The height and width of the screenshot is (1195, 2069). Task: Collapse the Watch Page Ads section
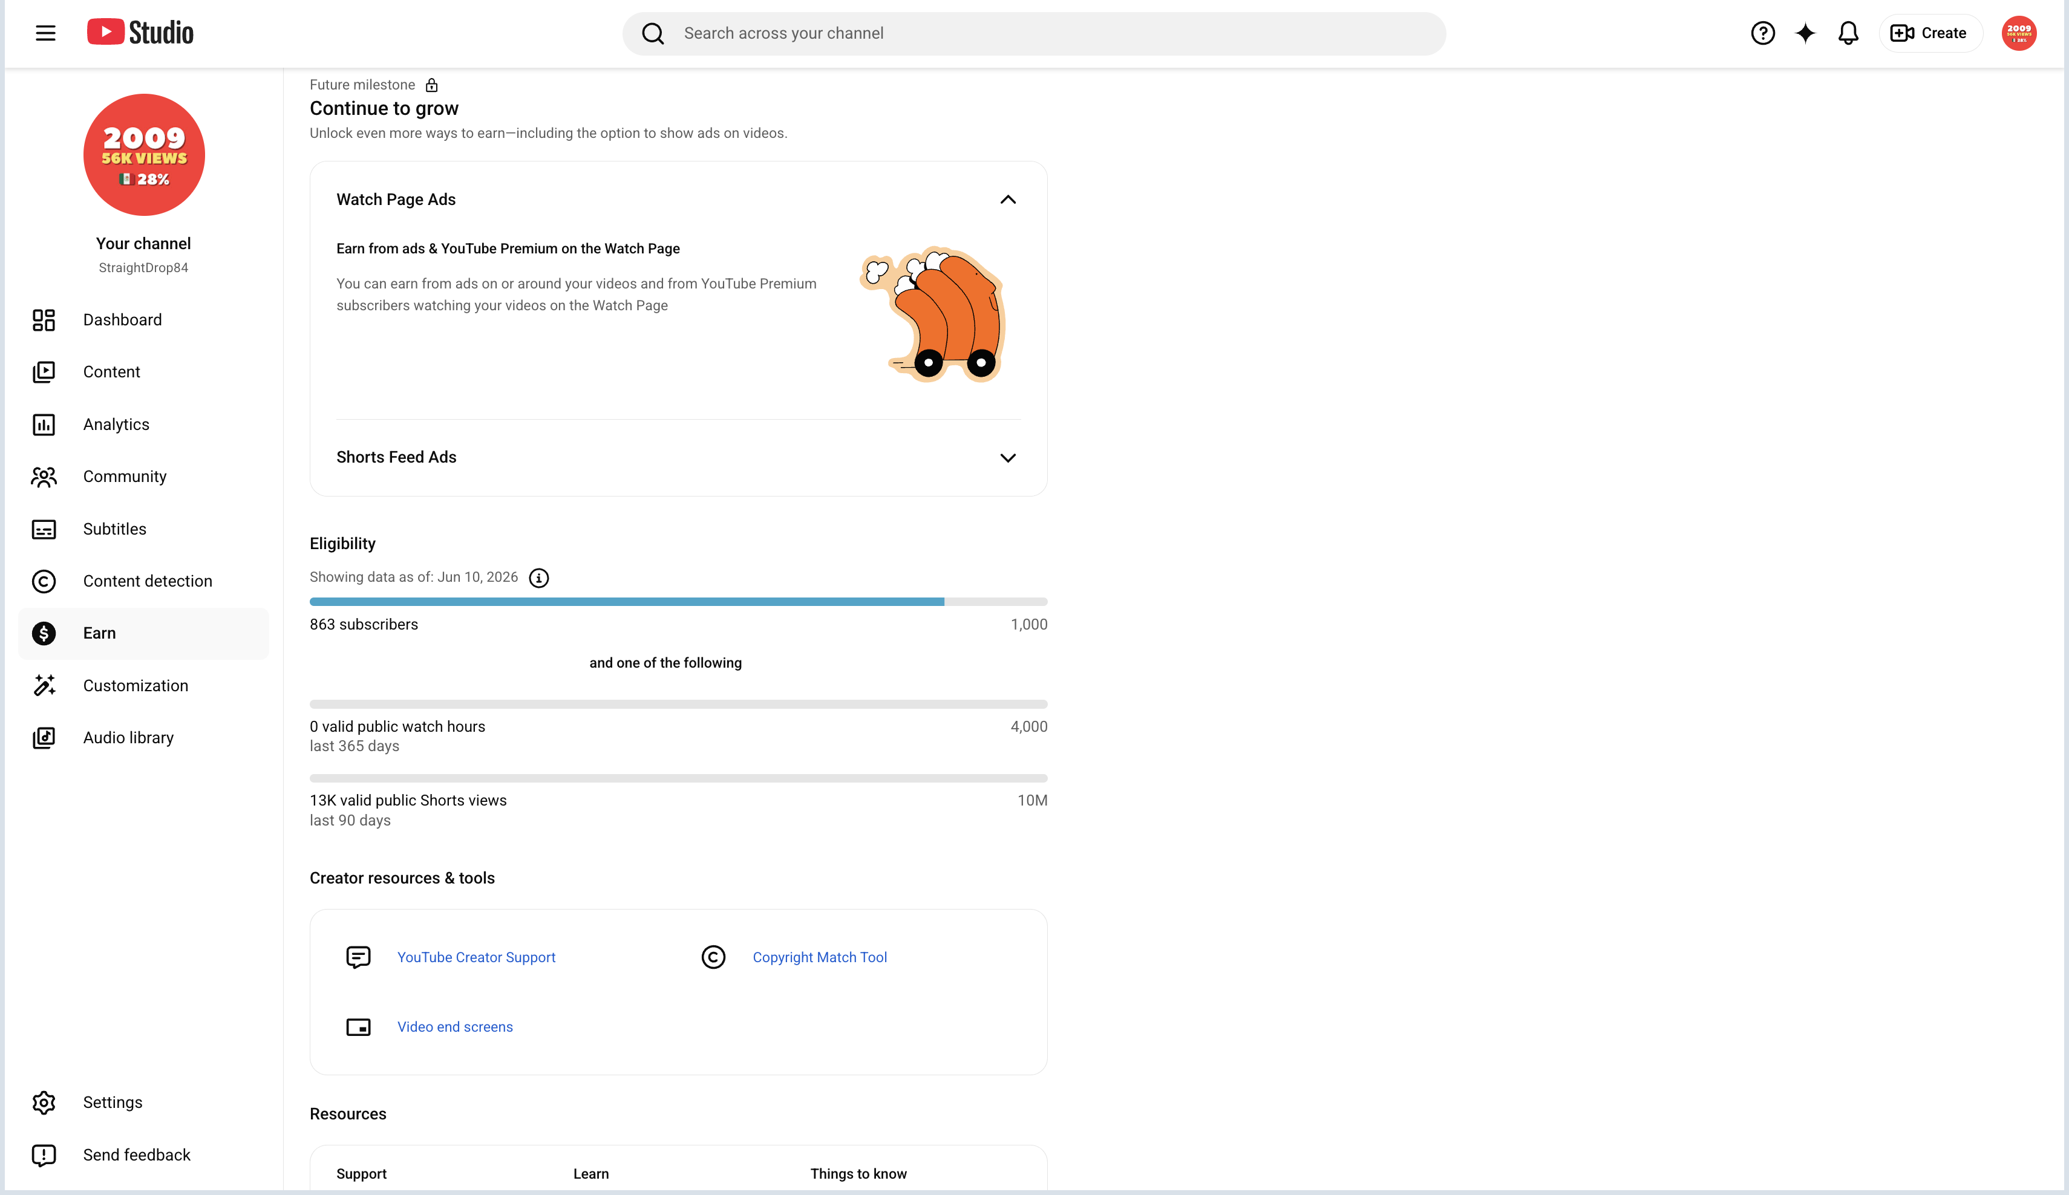click(x=1007, y=200)
